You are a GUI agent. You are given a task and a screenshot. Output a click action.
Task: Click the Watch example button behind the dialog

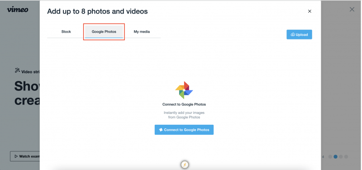[x=25, y=156]
